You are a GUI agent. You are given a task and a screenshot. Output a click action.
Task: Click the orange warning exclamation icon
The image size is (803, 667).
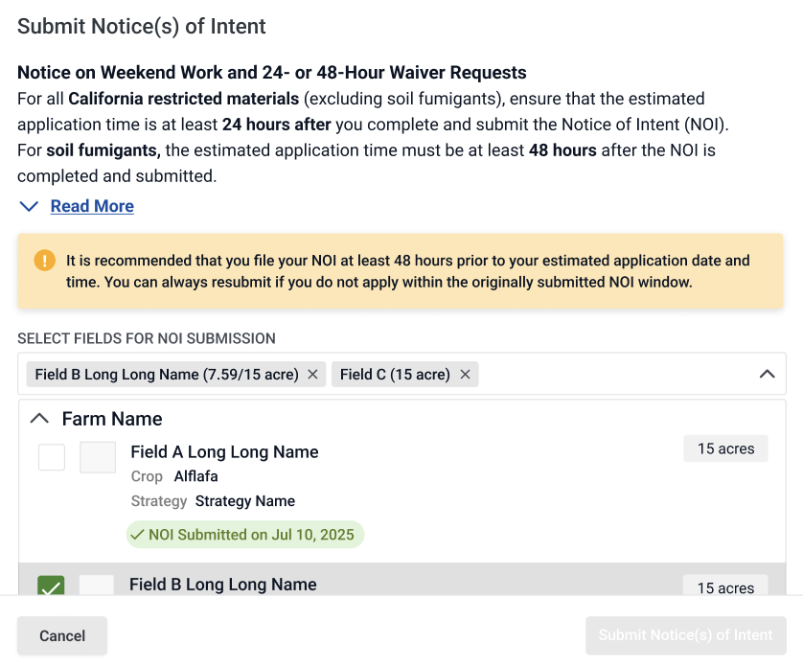[44, 261]
